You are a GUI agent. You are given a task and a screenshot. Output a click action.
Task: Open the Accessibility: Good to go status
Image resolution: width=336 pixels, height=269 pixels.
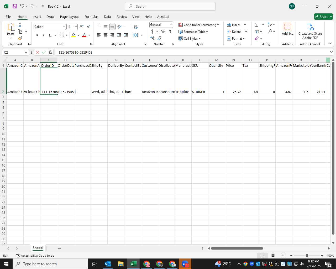(x=35, y=256)
